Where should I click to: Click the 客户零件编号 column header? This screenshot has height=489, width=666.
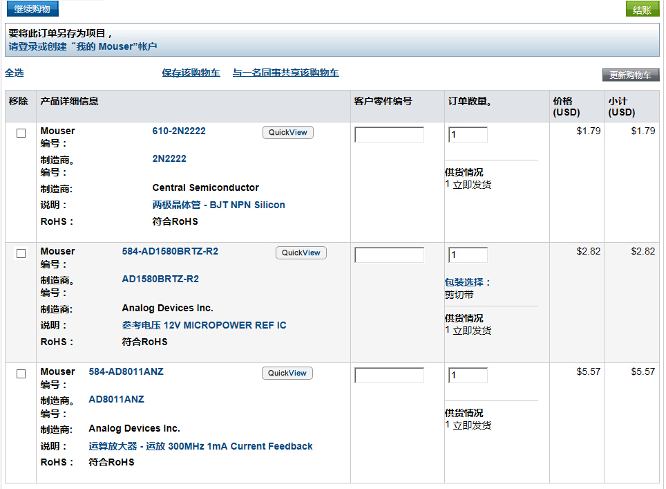tap(383, 101)
